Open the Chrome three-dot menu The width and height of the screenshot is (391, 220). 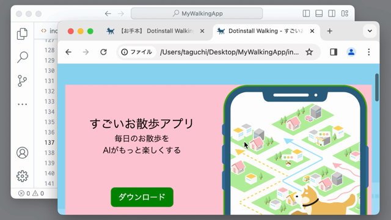click(369, 52)
